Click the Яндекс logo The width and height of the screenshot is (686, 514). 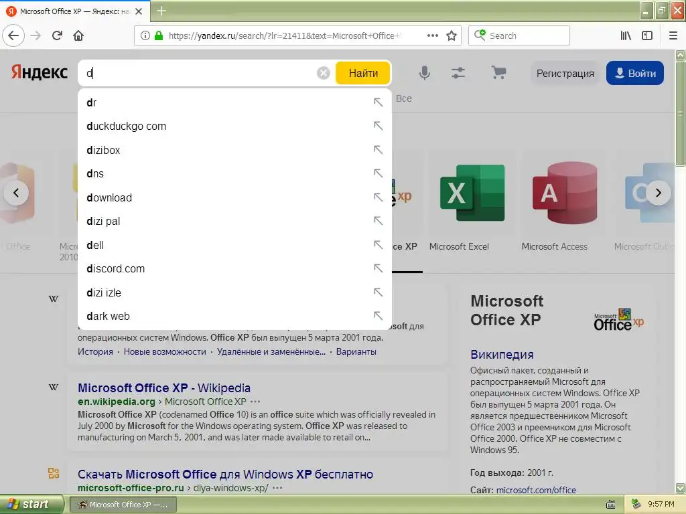click(40, 72)
